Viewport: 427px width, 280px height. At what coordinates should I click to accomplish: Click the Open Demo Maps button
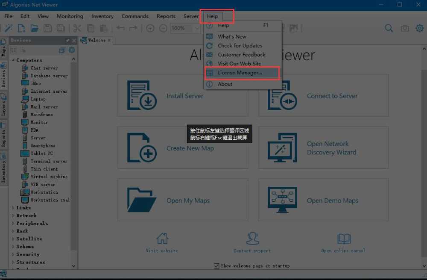coord(323,200)
